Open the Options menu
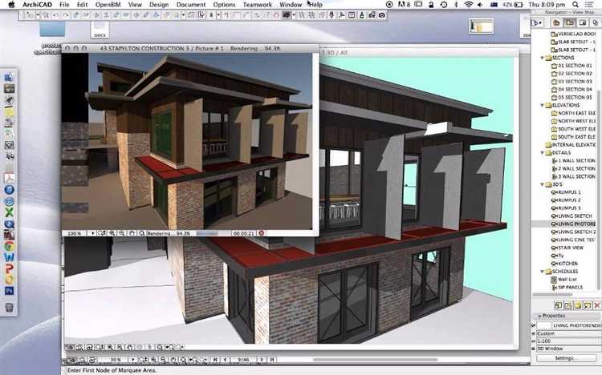 click(x=224, y=5)
